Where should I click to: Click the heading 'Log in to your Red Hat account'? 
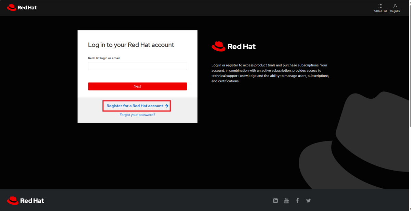pos(131,45)
